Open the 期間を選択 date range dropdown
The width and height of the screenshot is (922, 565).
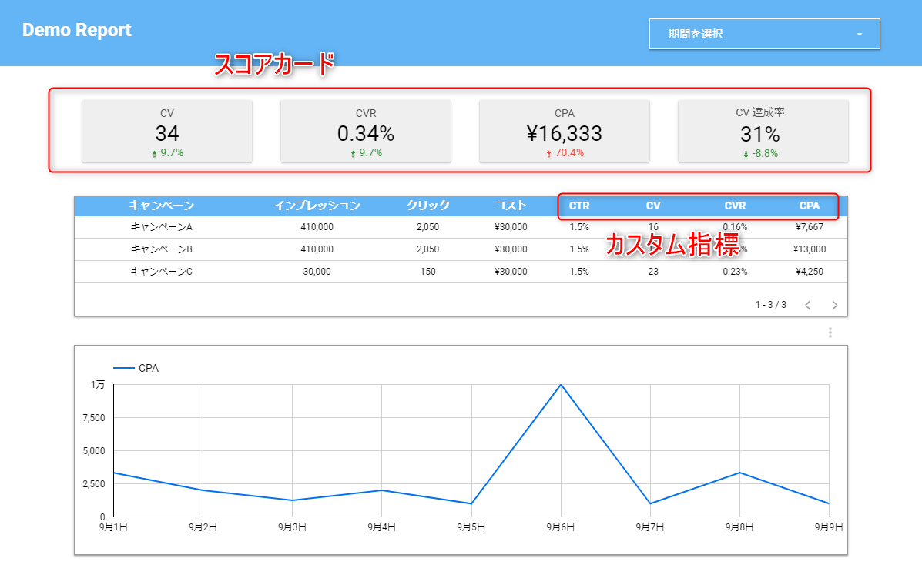(x=763, y=34)
